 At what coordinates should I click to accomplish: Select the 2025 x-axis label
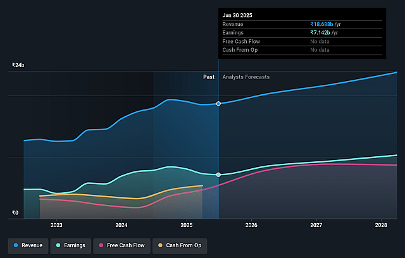tap(187, 225)
